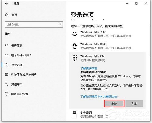Click the 你确定要删除PIN吗? text
The height and width of the screenshot is (123, 152).
[x=93, y=72]
